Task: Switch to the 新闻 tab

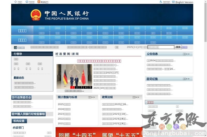Action: point(75,54)
